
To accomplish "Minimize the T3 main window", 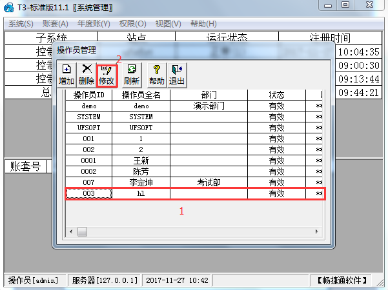I will pyautogui.click(x=328, y=5).
